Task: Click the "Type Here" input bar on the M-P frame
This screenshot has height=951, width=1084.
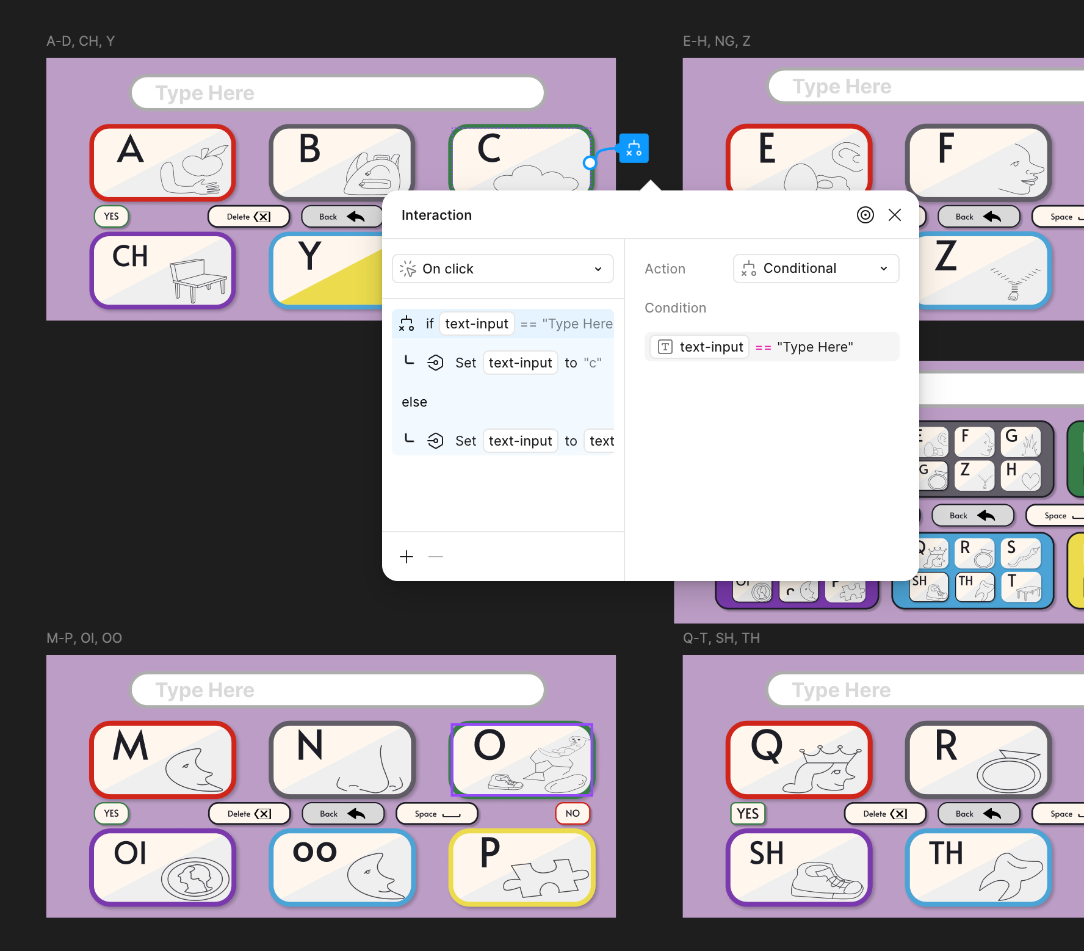Action: (338, 690)
